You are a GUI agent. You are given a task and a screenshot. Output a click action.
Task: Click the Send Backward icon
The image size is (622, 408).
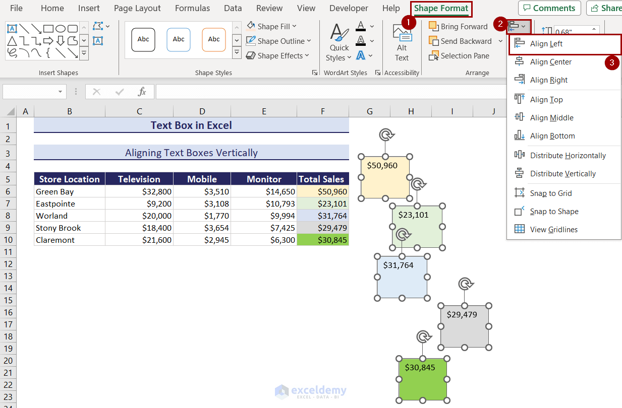coord(433,41)
